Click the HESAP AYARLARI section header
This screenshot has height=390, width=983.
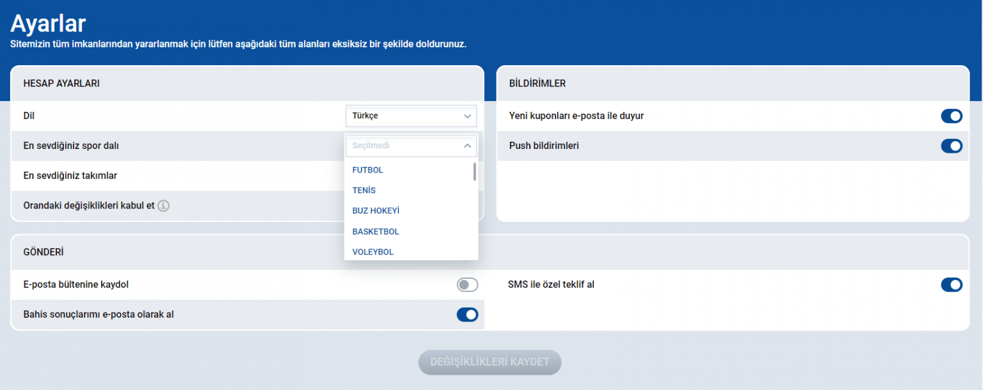pyautogui.click(x=61, y=83)
